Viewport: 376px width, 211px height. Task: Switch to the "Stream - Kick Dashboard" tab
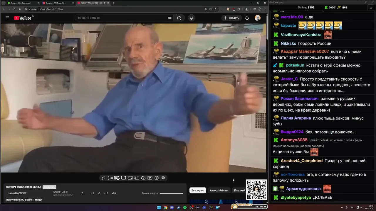click(23, 3)
